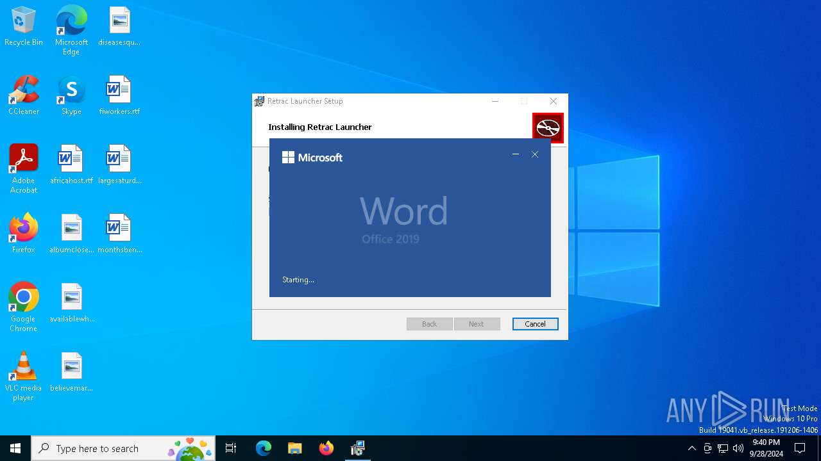Click the disabled Next button in setup

click(x=476, y=324)
